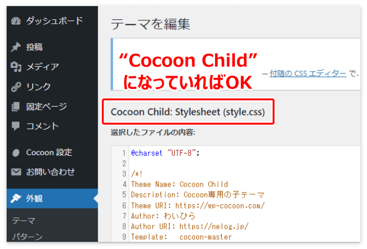Click the pages icon beside 固定ページ
367x249 pixels.
pos(16,107)
